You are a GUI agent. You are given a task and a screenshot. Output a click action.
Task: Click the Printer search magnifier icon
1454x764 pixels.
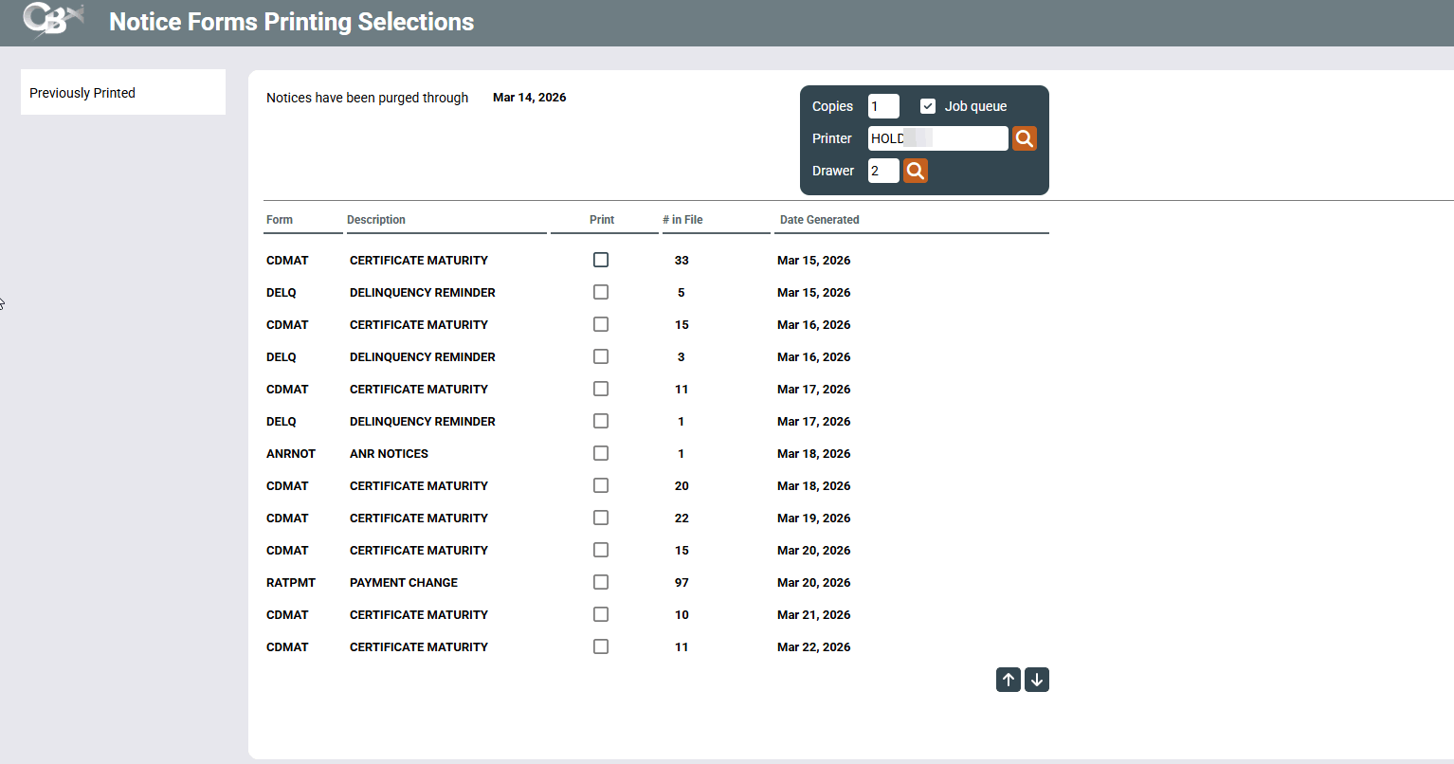coord(1024,138)
